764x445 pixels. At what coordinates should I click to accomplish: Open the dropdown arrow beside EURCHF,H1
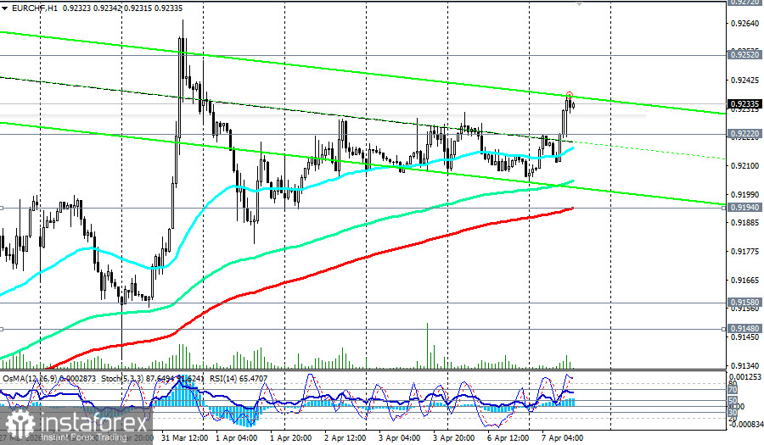coord(5,8)
